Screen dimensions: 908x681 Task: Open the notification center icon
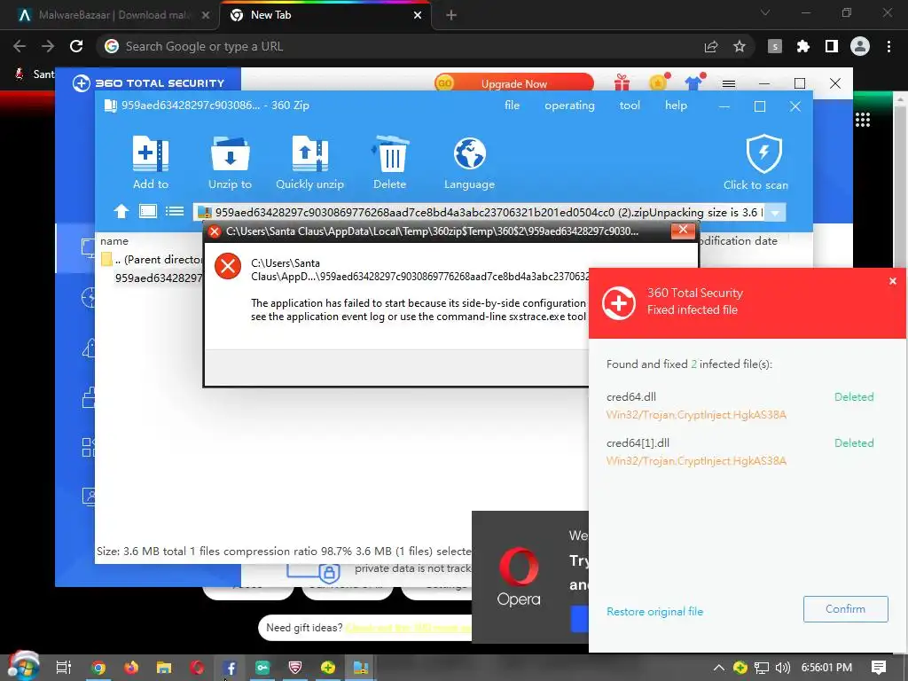879,668
